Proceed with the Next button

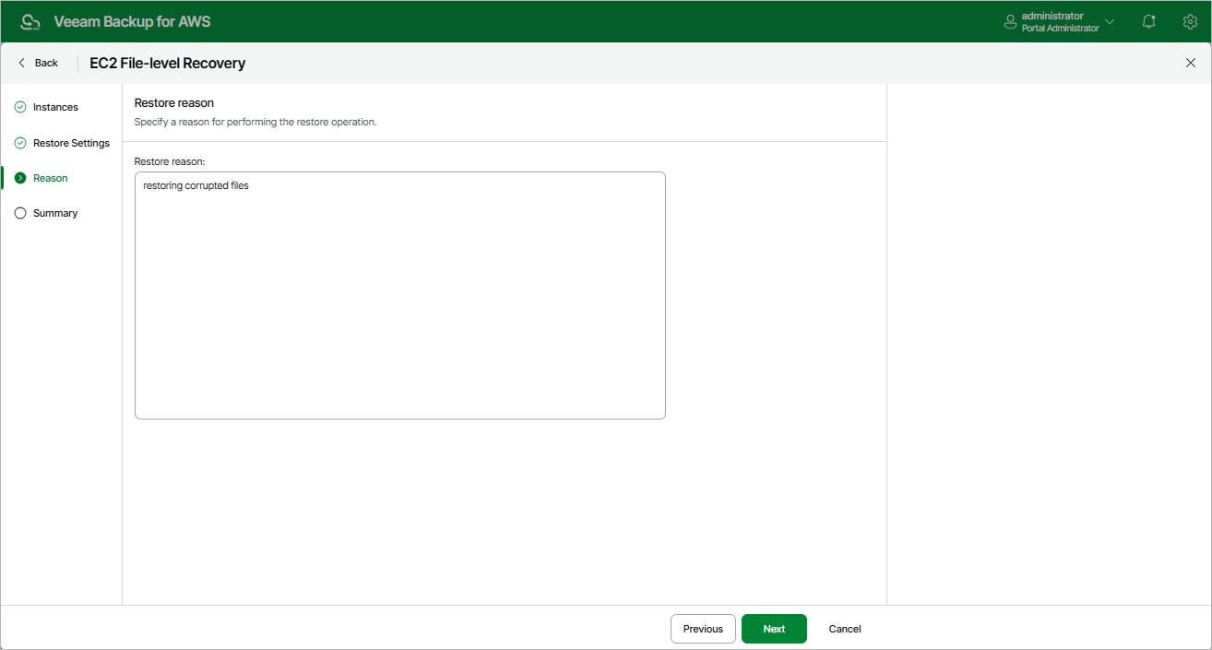pos(774,629)
